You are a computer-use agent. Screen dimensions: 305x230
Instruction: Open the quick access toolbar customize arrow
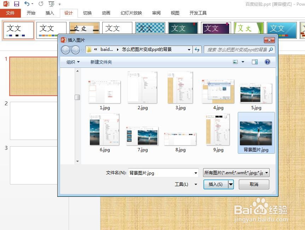(x=59, y=4)
